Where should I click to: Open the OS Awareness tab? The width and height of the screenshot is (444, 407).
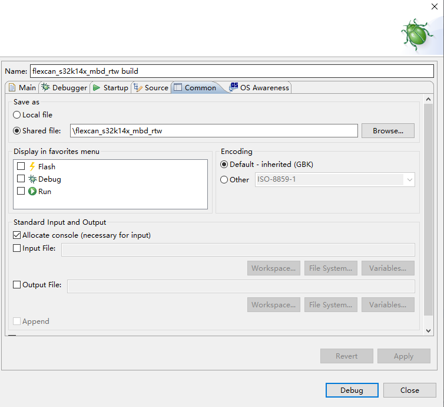(x=259, y=88)
